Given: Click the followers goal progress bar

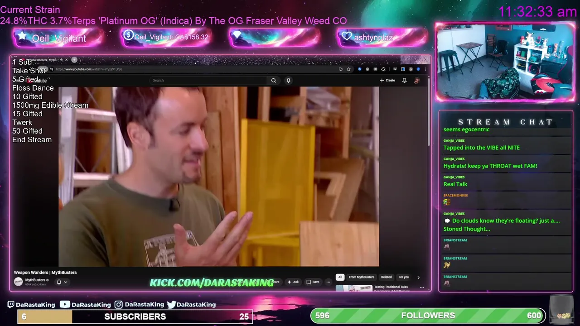Looking at the screenshot, I should click(428, 316).
